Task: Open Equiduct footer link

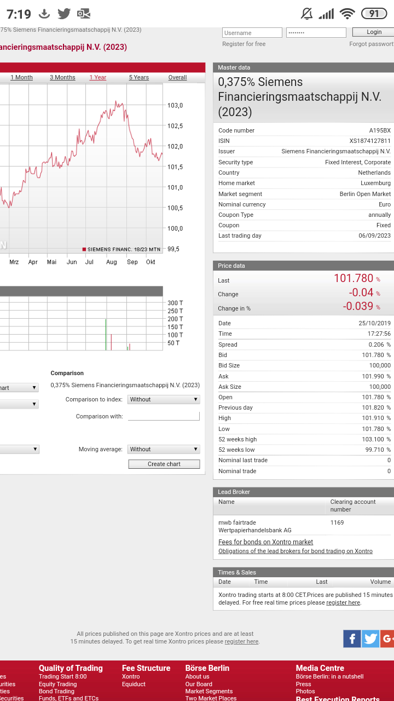Action: 134,684
